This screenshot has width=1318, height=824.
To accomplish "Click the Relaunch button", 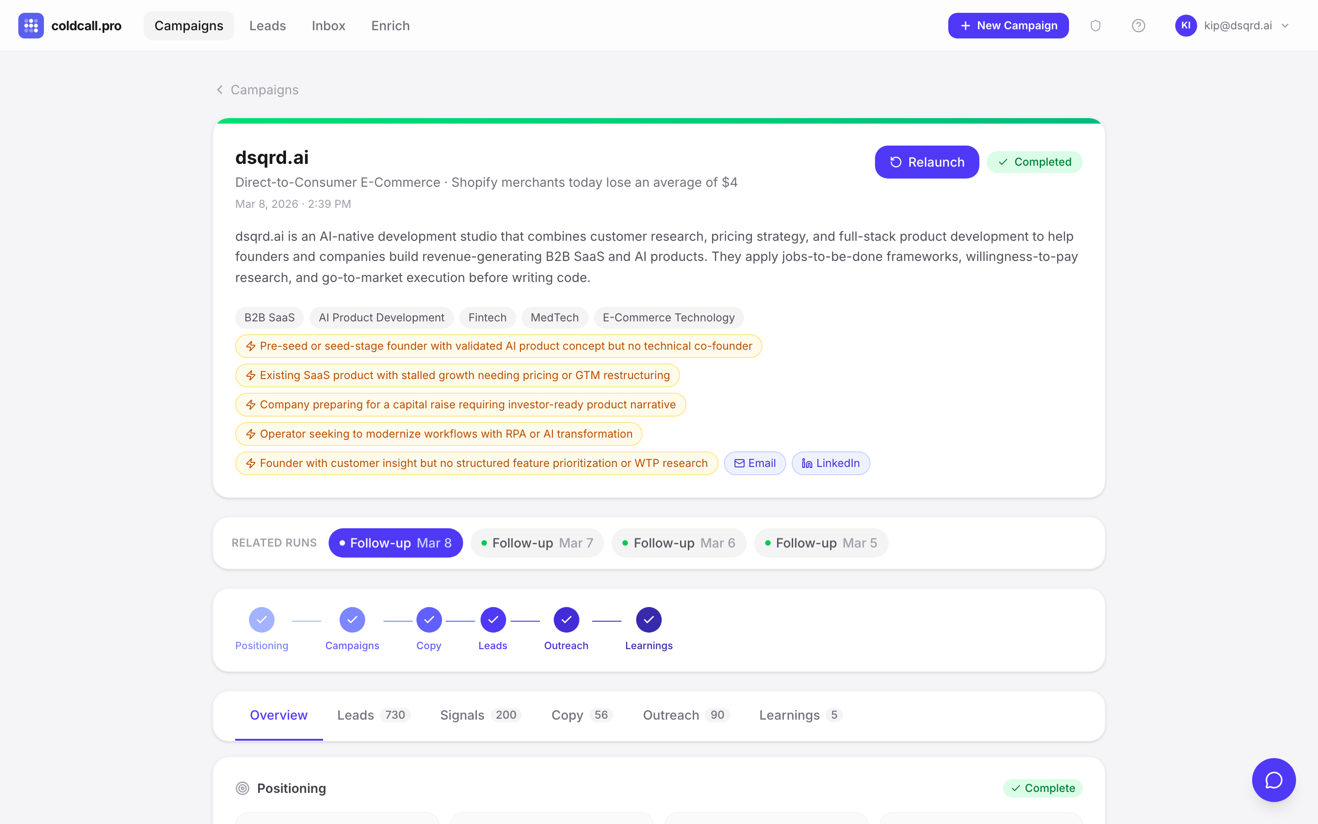I will tap(926, 162).
